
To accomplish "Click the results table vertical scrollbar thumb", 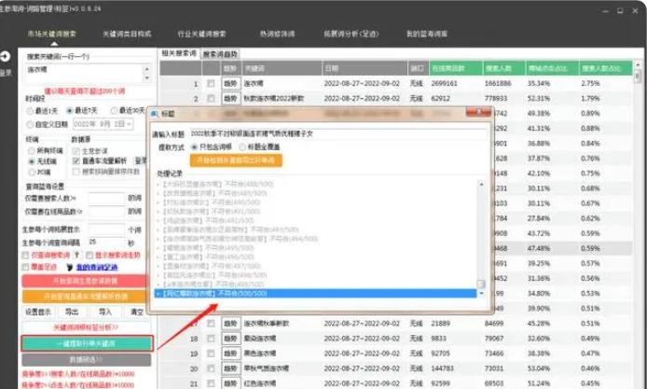I will (x=638, y=76).
